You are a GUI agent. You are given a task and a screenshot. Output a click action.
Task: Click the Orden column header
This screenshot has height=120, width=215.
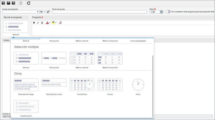tap(6, 40)
